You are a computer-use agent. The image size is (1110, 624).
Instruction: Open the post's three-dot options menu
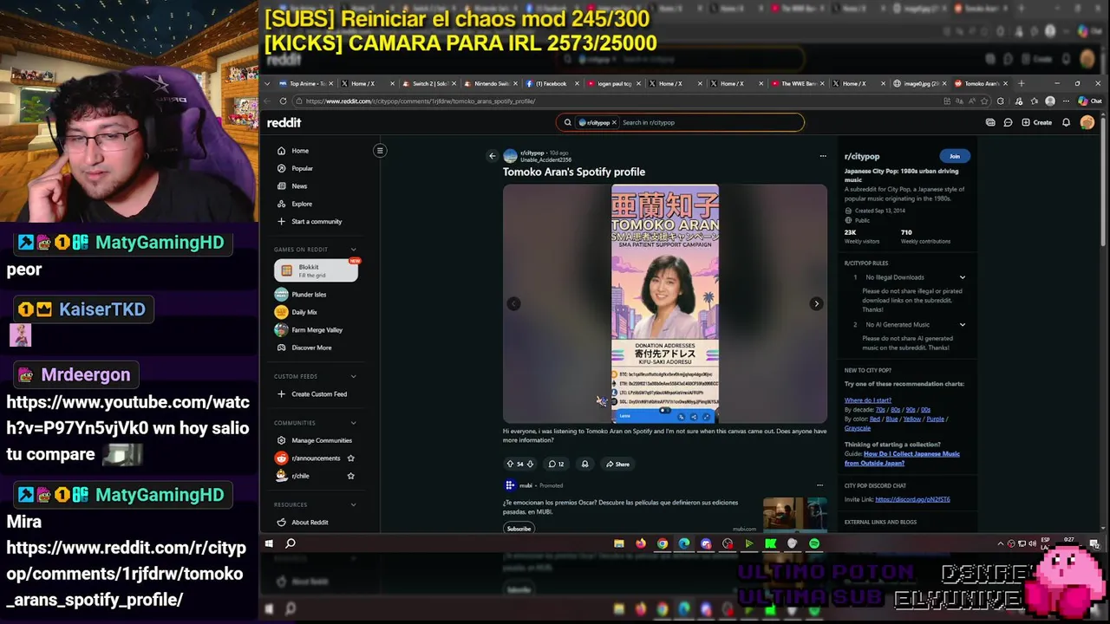(823, 156)
